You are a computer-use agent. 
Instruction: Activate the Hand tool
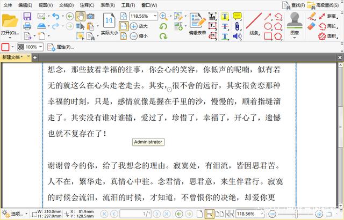pos(81,16)
